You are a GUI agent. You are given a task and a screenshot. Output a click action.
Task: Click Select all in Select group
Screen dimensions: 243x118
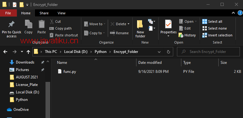click(x=212, y=21)
